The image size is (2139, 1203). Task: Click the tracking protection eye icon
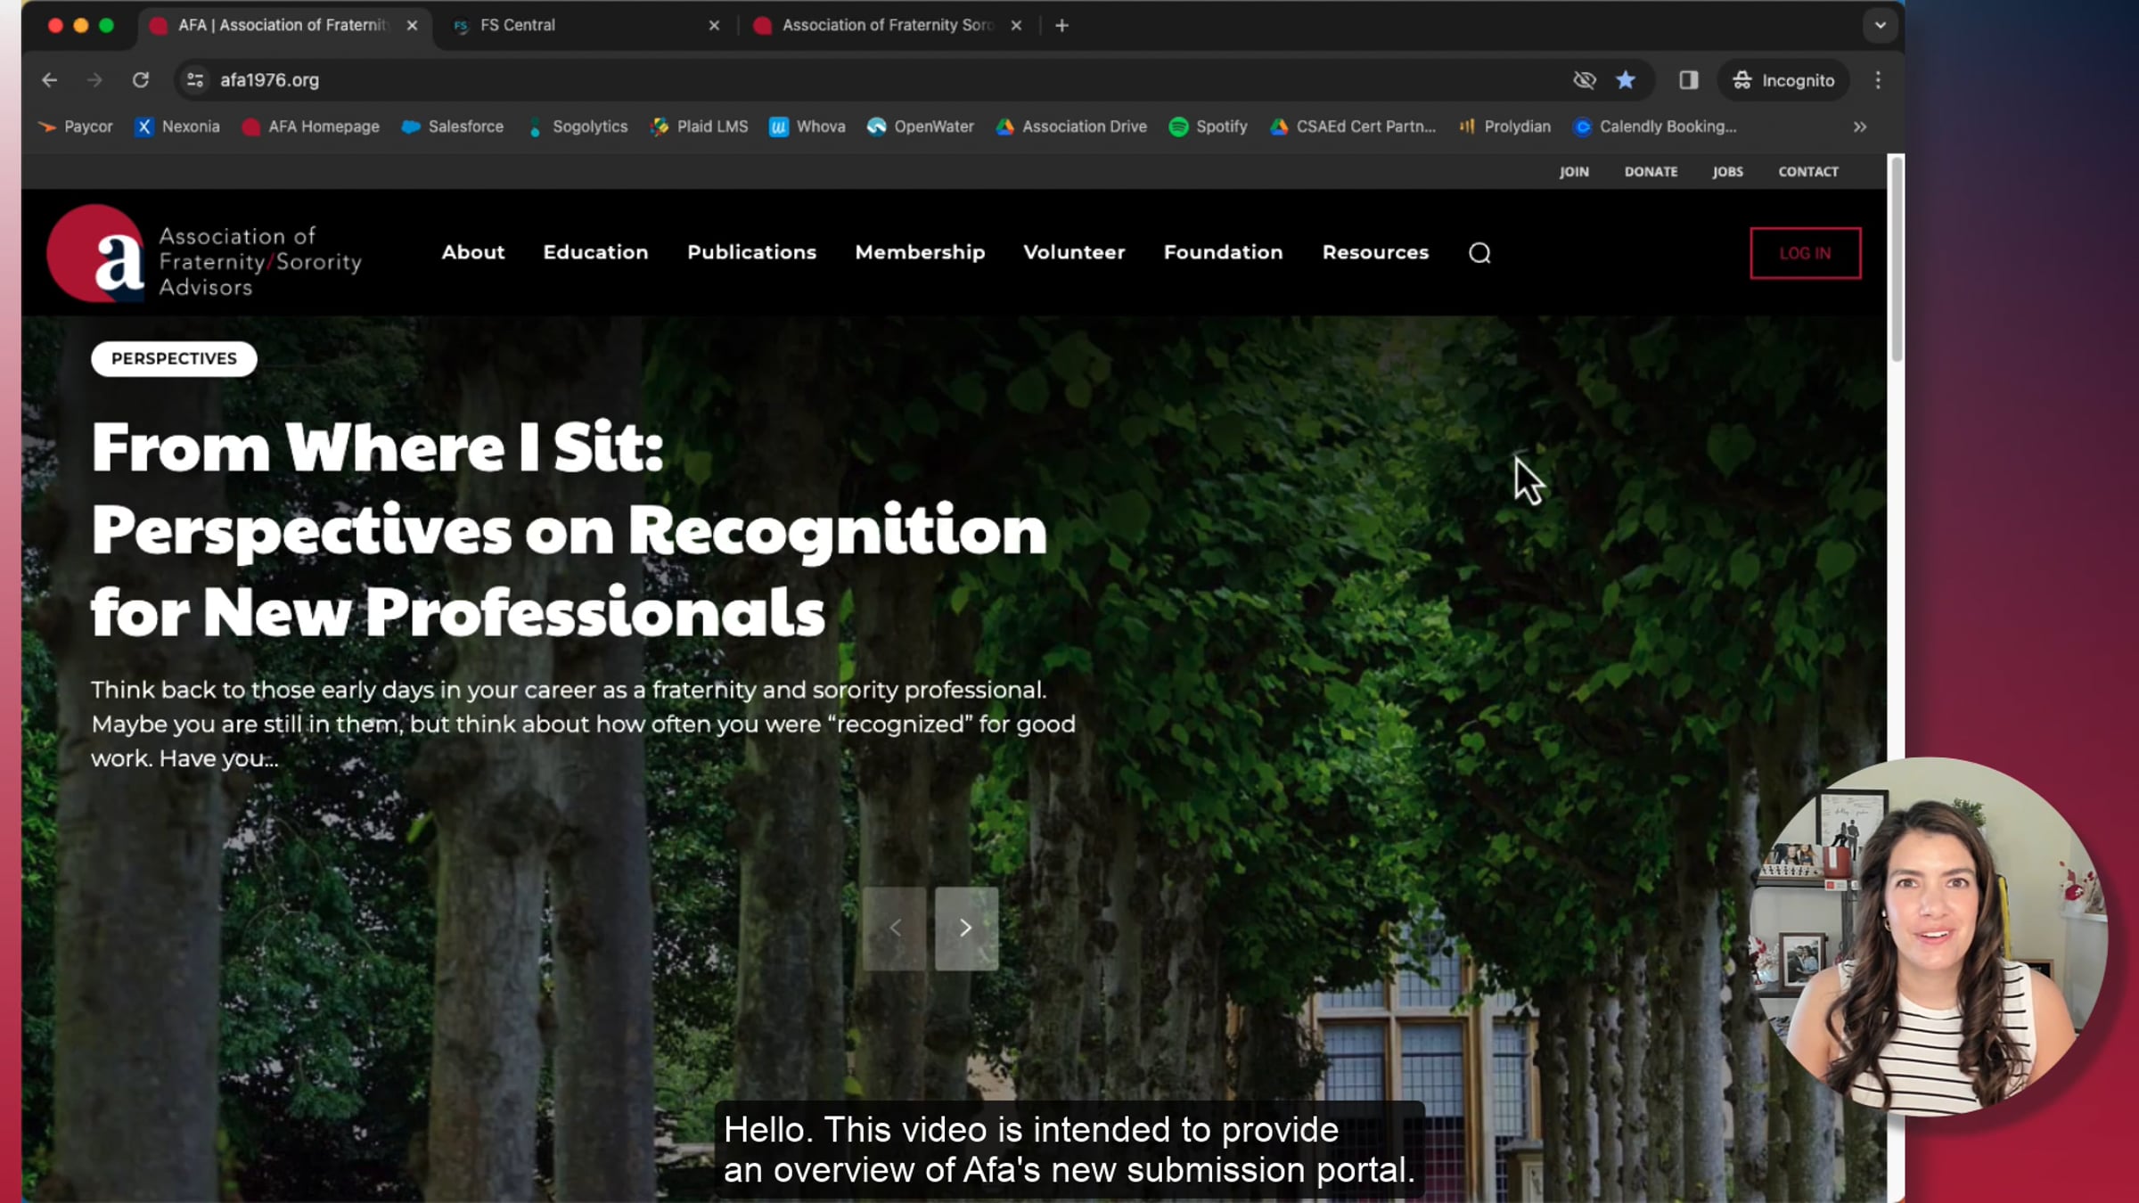(x=1584, y=80)
